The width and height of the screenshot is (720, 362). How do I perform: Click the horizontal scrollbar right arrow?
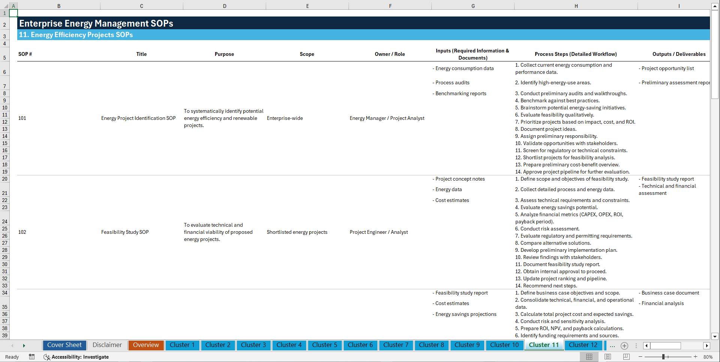coord(707,346)
